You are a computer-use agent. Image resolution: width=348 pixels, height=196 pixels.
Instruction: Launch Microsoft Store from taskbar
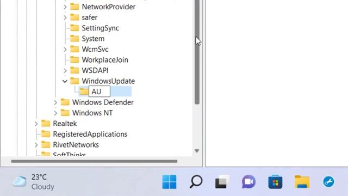275,182
